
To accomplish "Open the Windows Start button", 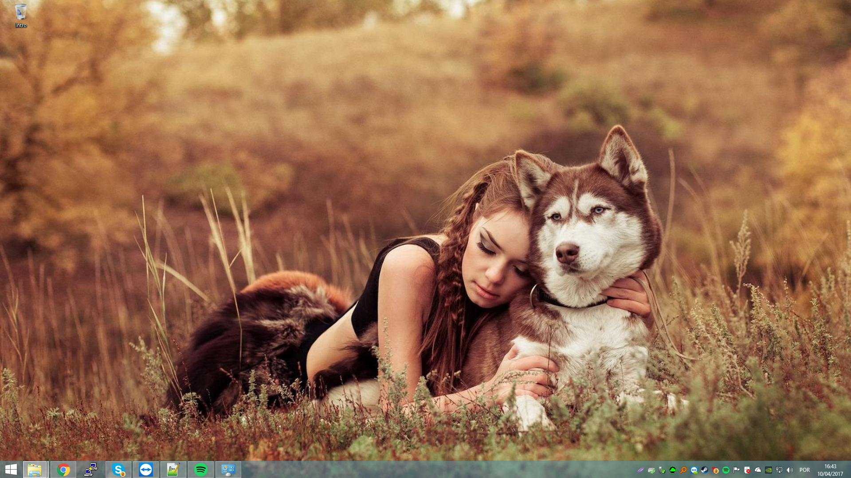I will (11, 470).
